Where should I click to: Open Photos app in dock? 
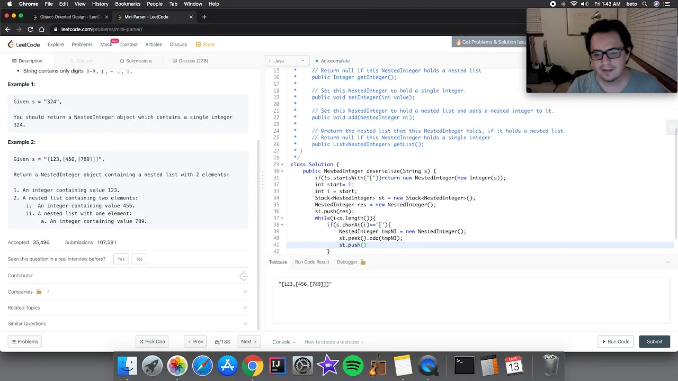177,366
